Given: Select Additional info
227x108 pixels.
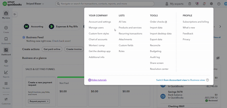Looking at the screenshot, I should [96, 57].
